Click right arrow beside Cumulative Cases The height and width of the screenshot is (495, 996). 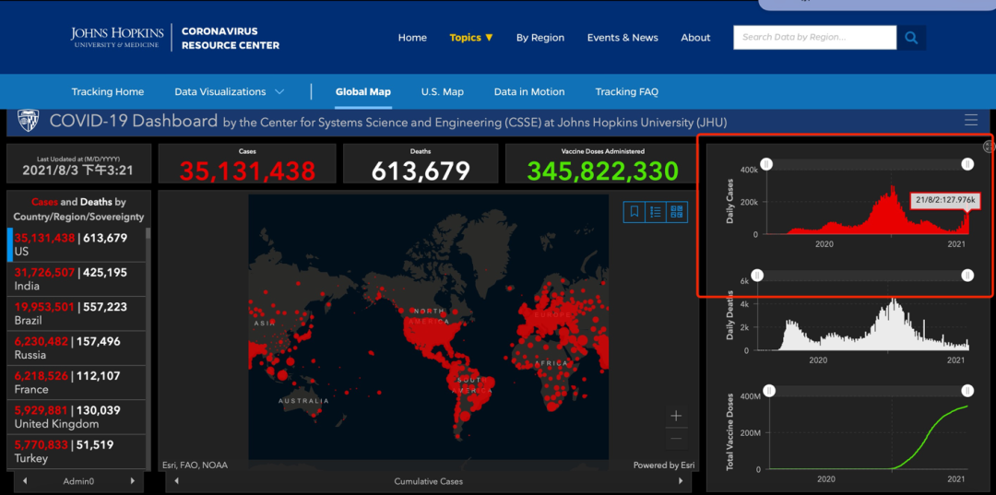684,480
